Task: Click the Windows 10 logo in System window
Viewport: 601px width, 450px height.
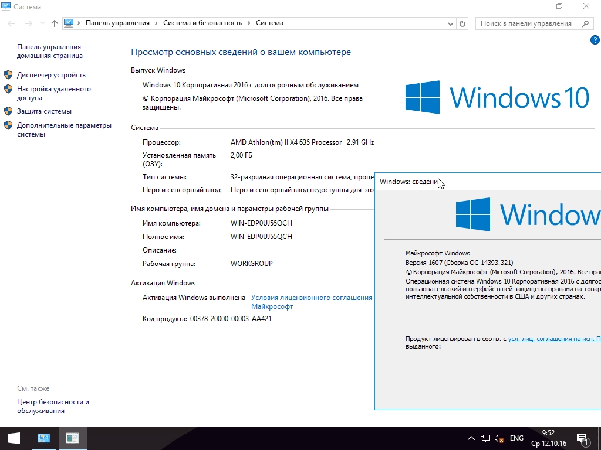Action: click(497, 97)
